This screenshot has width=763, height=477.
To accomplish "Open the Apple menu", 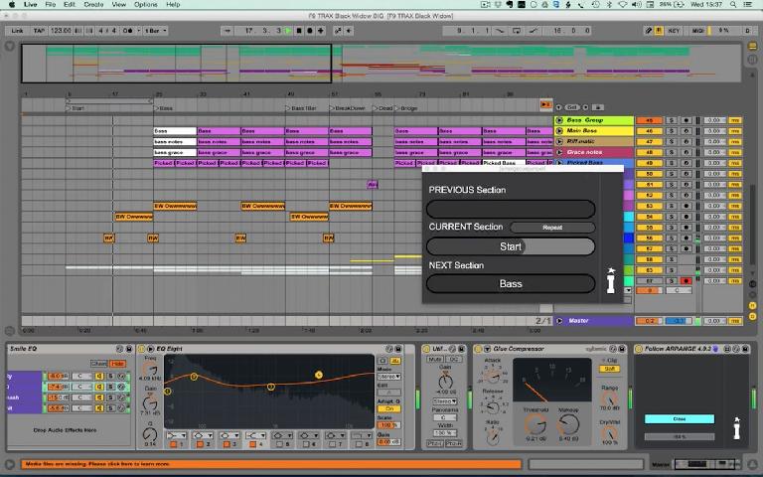I will pyautogui.click(x=12, y=4).
